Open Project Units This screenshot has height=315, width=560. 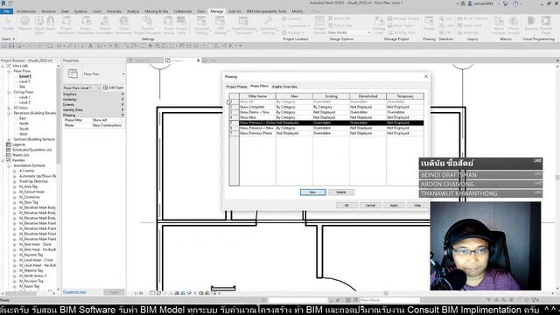pyautogui.click(x=181, y=24)
